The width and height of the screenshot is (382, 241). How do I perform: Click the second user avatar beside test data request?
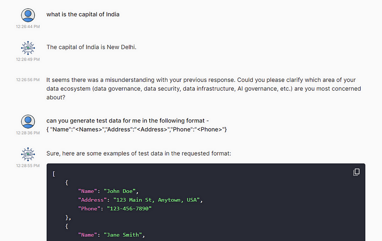pyautogui.click(x=28, y=121)
